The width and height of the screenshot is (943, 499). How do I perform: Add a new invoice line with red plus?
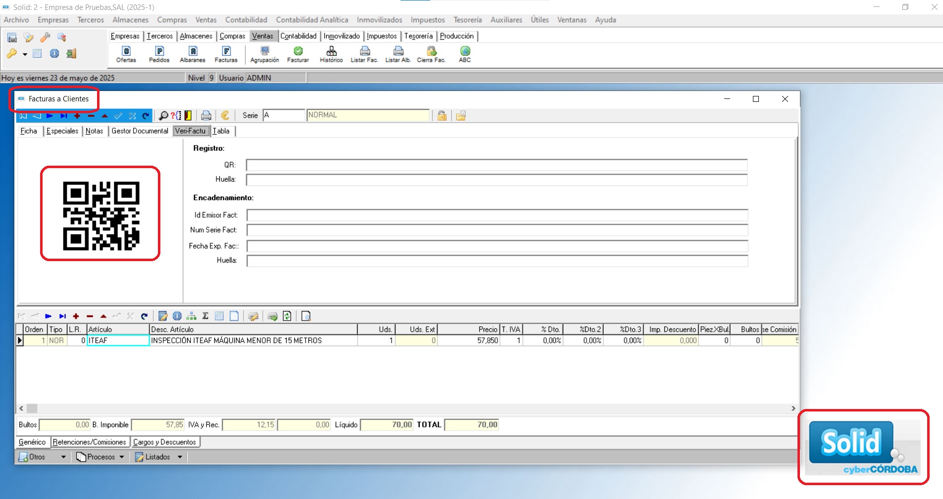point(76,316)
